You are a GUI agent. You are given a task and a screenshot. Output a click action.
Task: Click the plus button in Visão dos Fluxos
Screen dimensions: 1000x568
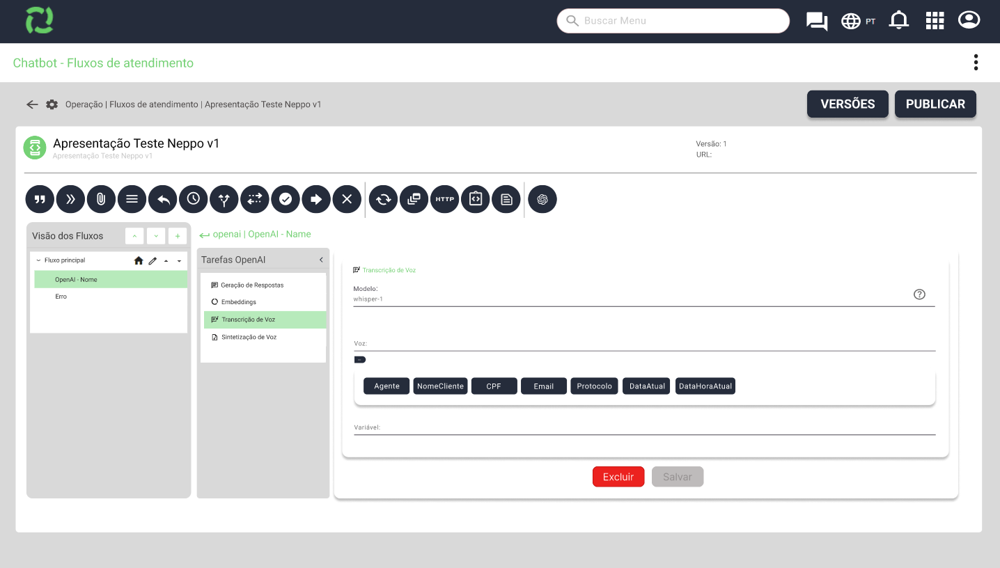(x=178, y=236)
